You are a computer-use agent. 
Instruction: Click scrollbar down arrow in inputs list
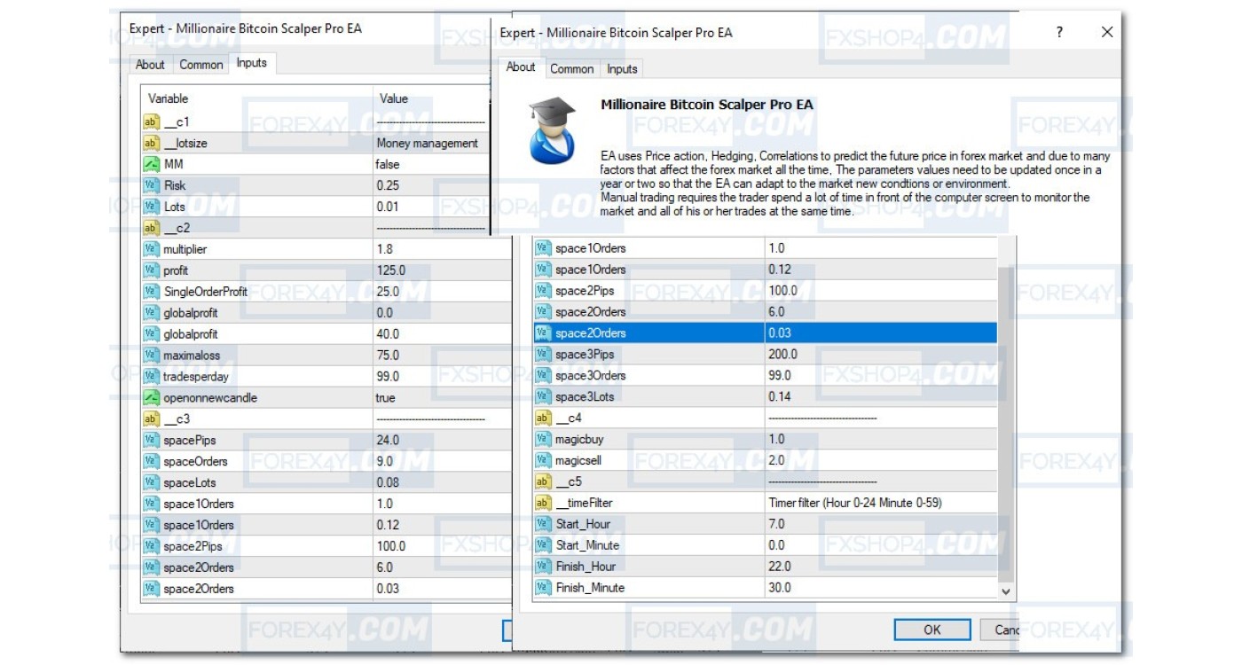pos(1005,591)
